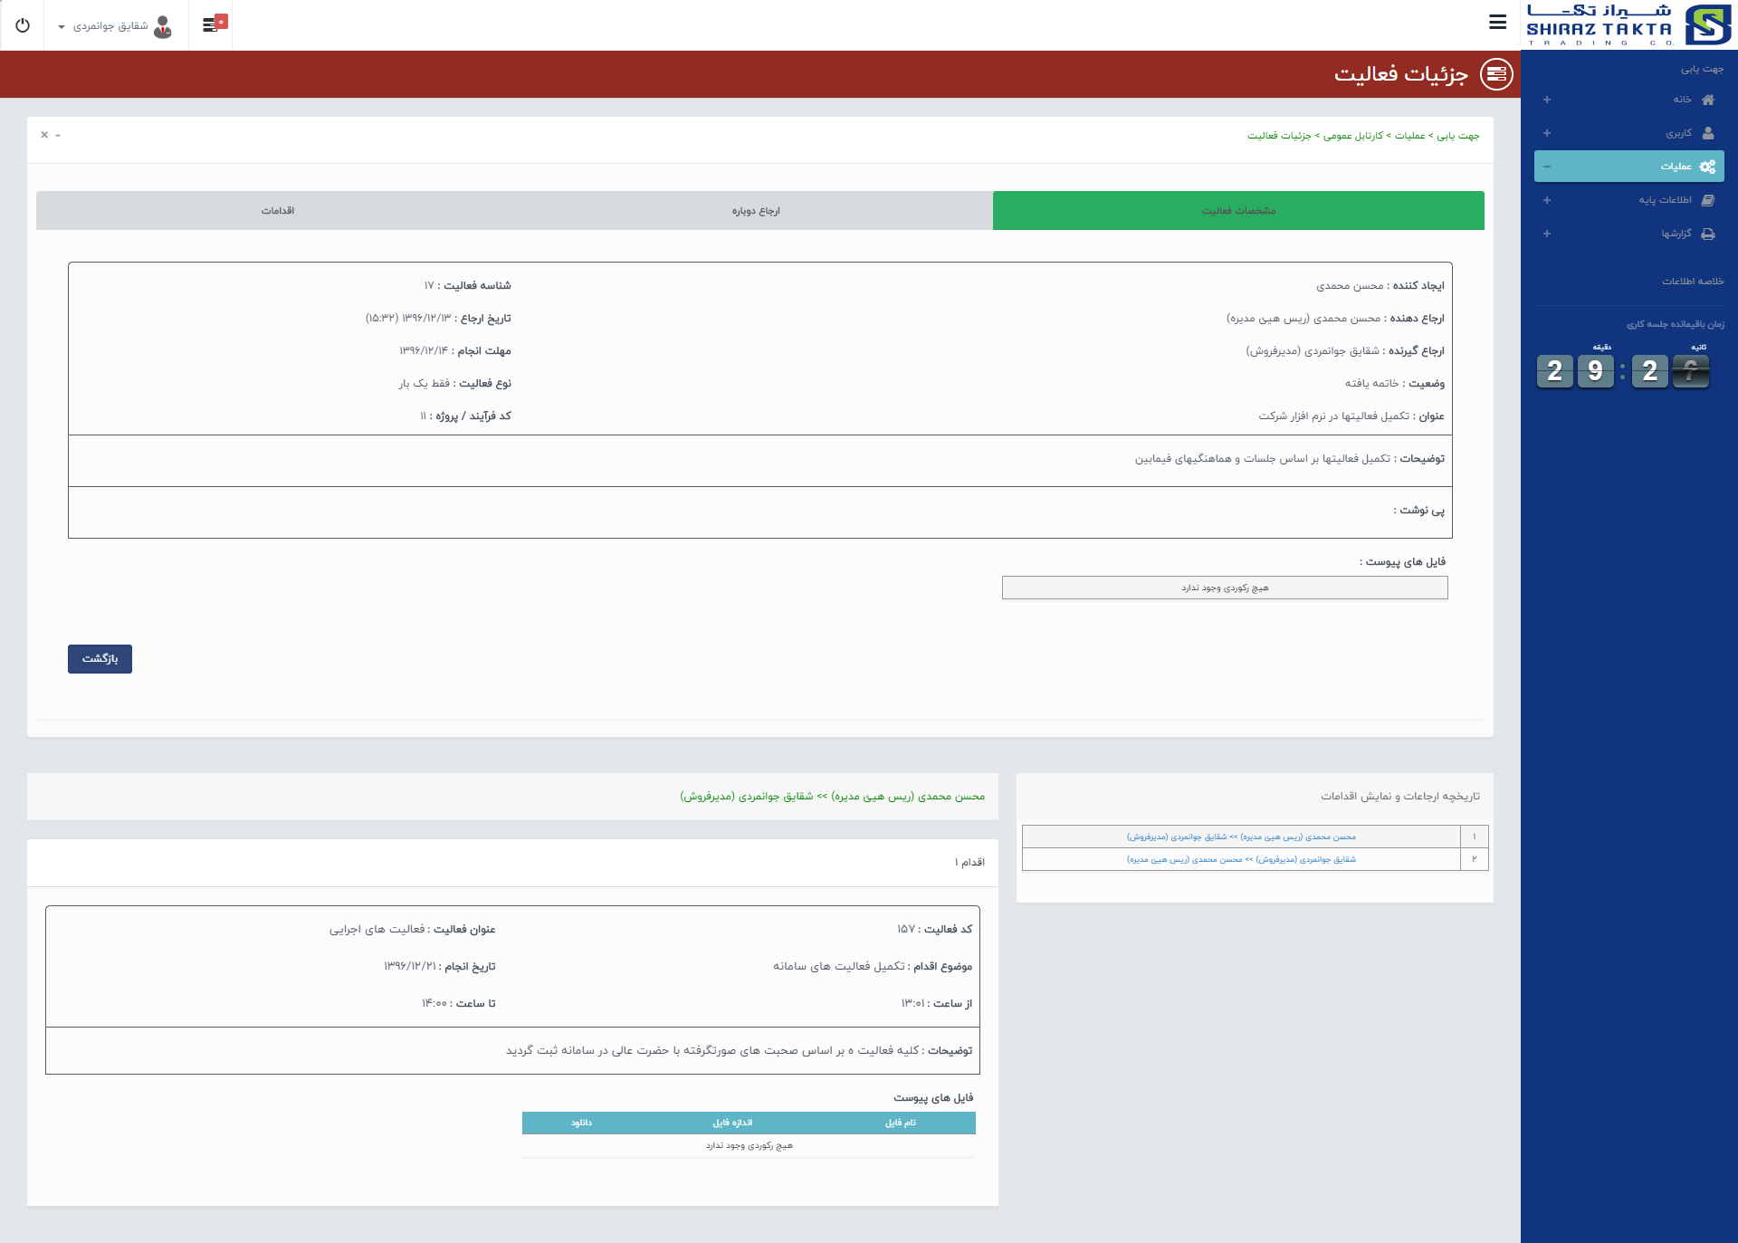Close the activity details panel
Viewport: 1738px width, 1243px height.
44,135
